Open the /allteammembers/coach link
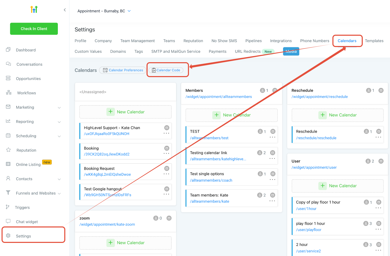Viewport: 390px width, 256px height. pos(211,180)
